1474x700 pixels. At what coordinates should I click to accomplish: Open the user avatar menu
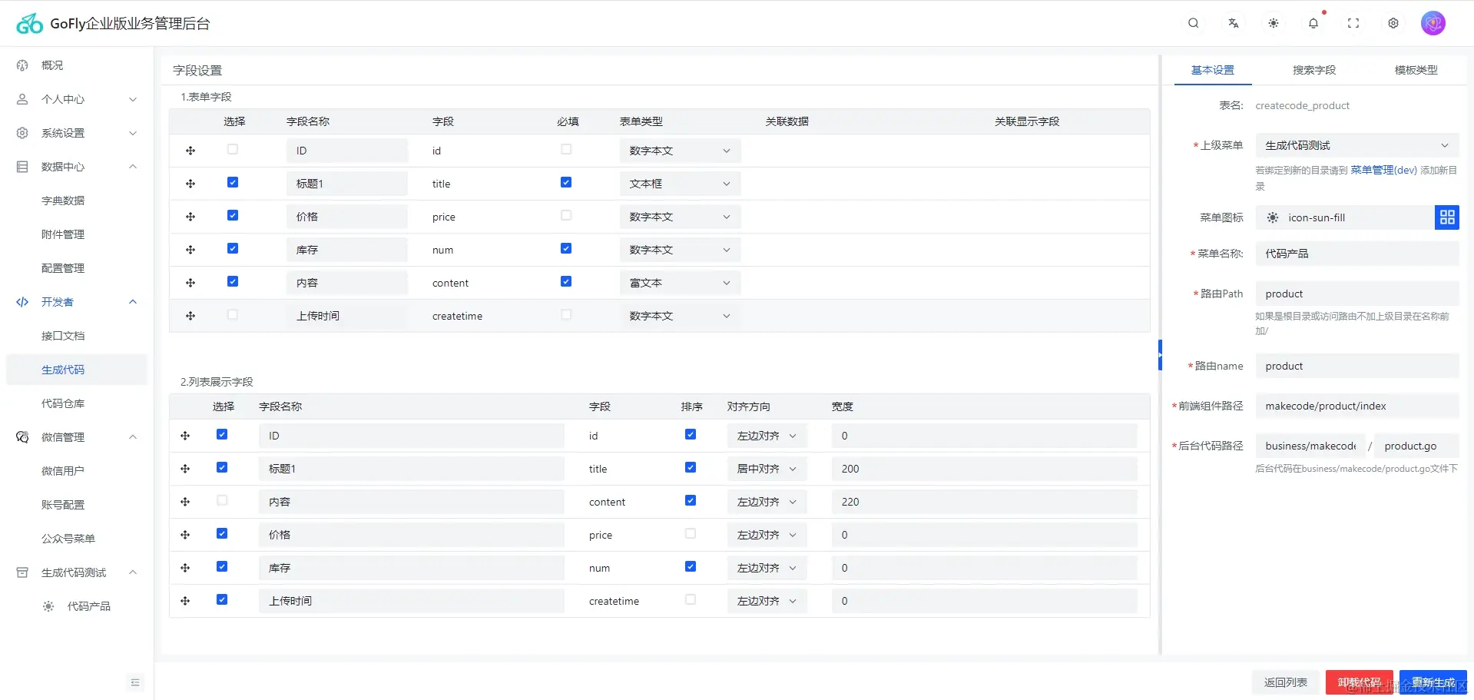coord(1433,23)
